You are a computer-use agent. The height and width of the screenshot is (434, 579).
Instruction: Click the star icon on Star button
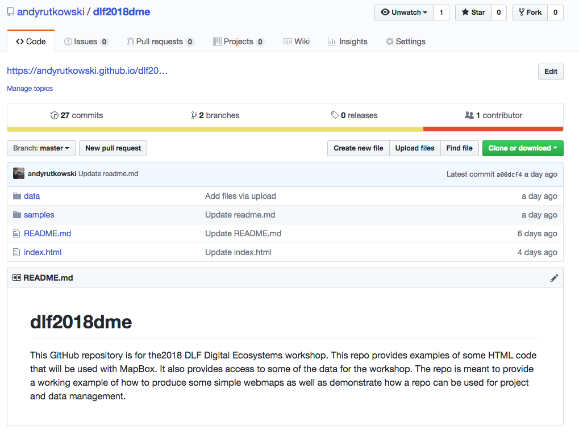pos(465,12)
